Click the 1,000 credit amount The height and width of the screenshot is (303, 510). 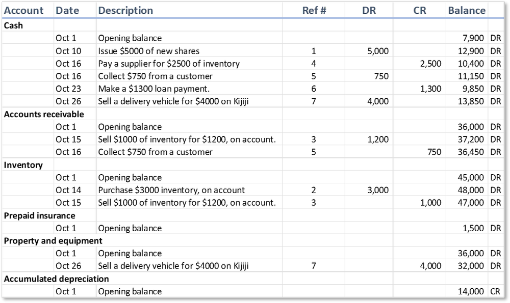[430, 203]
